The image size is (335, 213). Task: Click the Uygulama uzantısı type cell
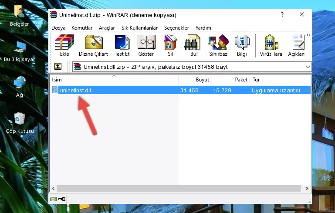[x=276, y=90]
